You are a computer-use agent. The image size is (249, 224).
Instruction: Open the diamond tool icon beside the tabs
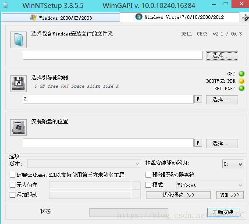coord(245,17)
